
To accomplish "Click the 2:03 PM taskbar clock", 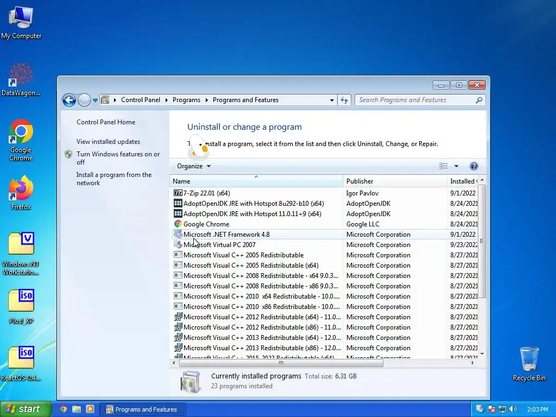I will click(x=537, y=409).
